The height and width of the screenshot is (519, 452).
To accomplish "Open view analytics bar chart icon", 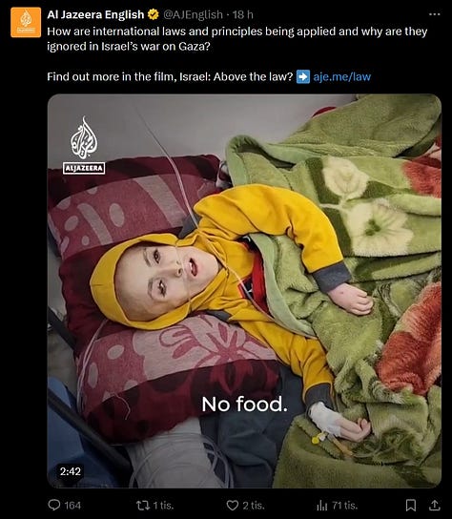I will 321,506.
